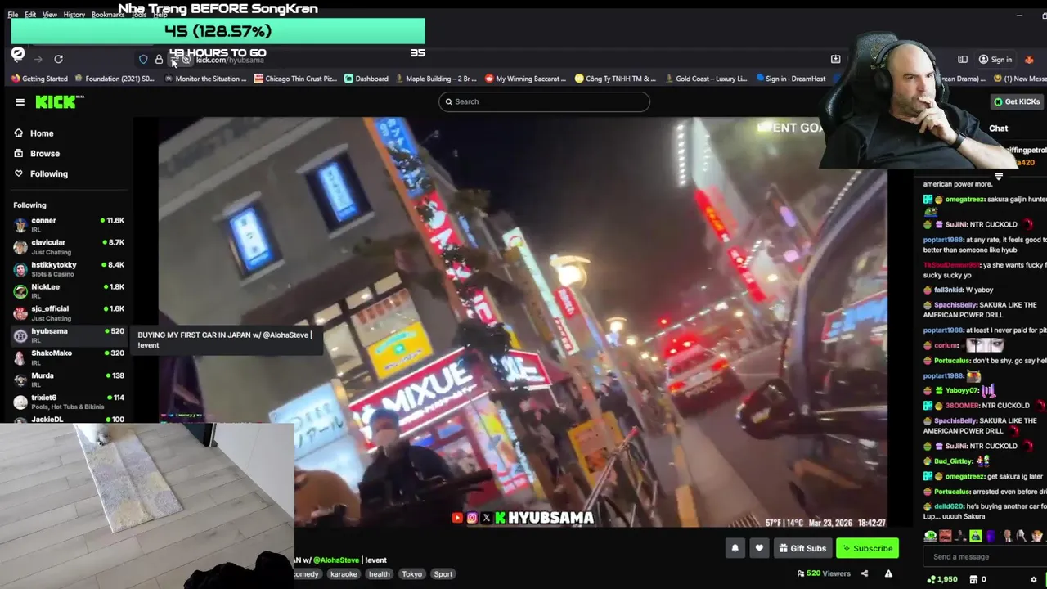Open the View menu
Screen dimensions: 1047x589
[50, 15]
